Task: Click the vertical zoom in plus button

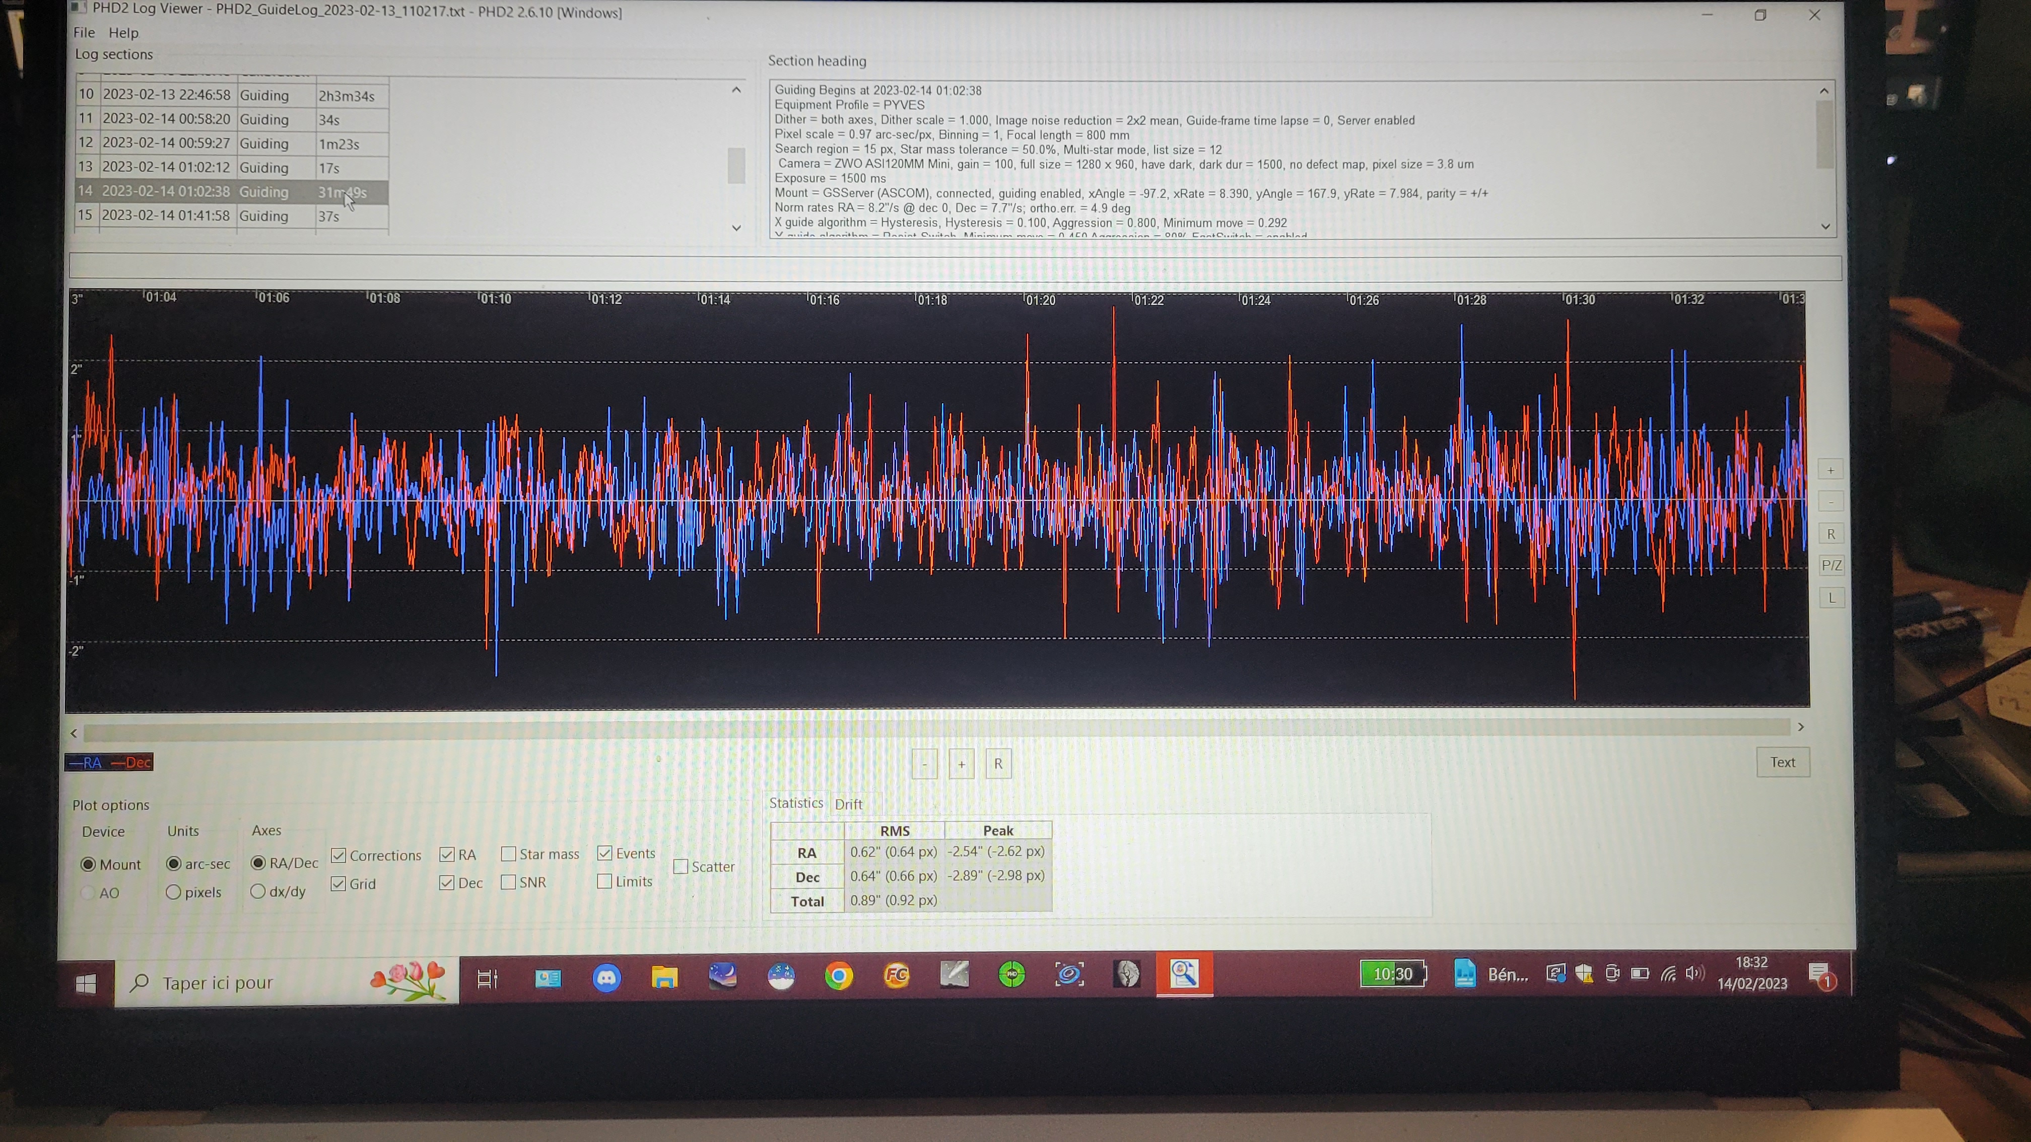Action: tap(1831, 470)
